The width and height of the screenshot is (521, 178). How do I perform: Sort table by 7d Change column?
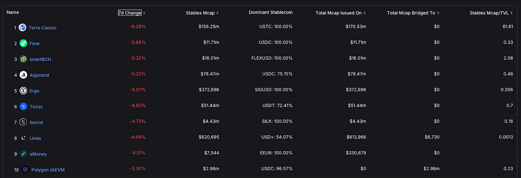click(130, 13)
